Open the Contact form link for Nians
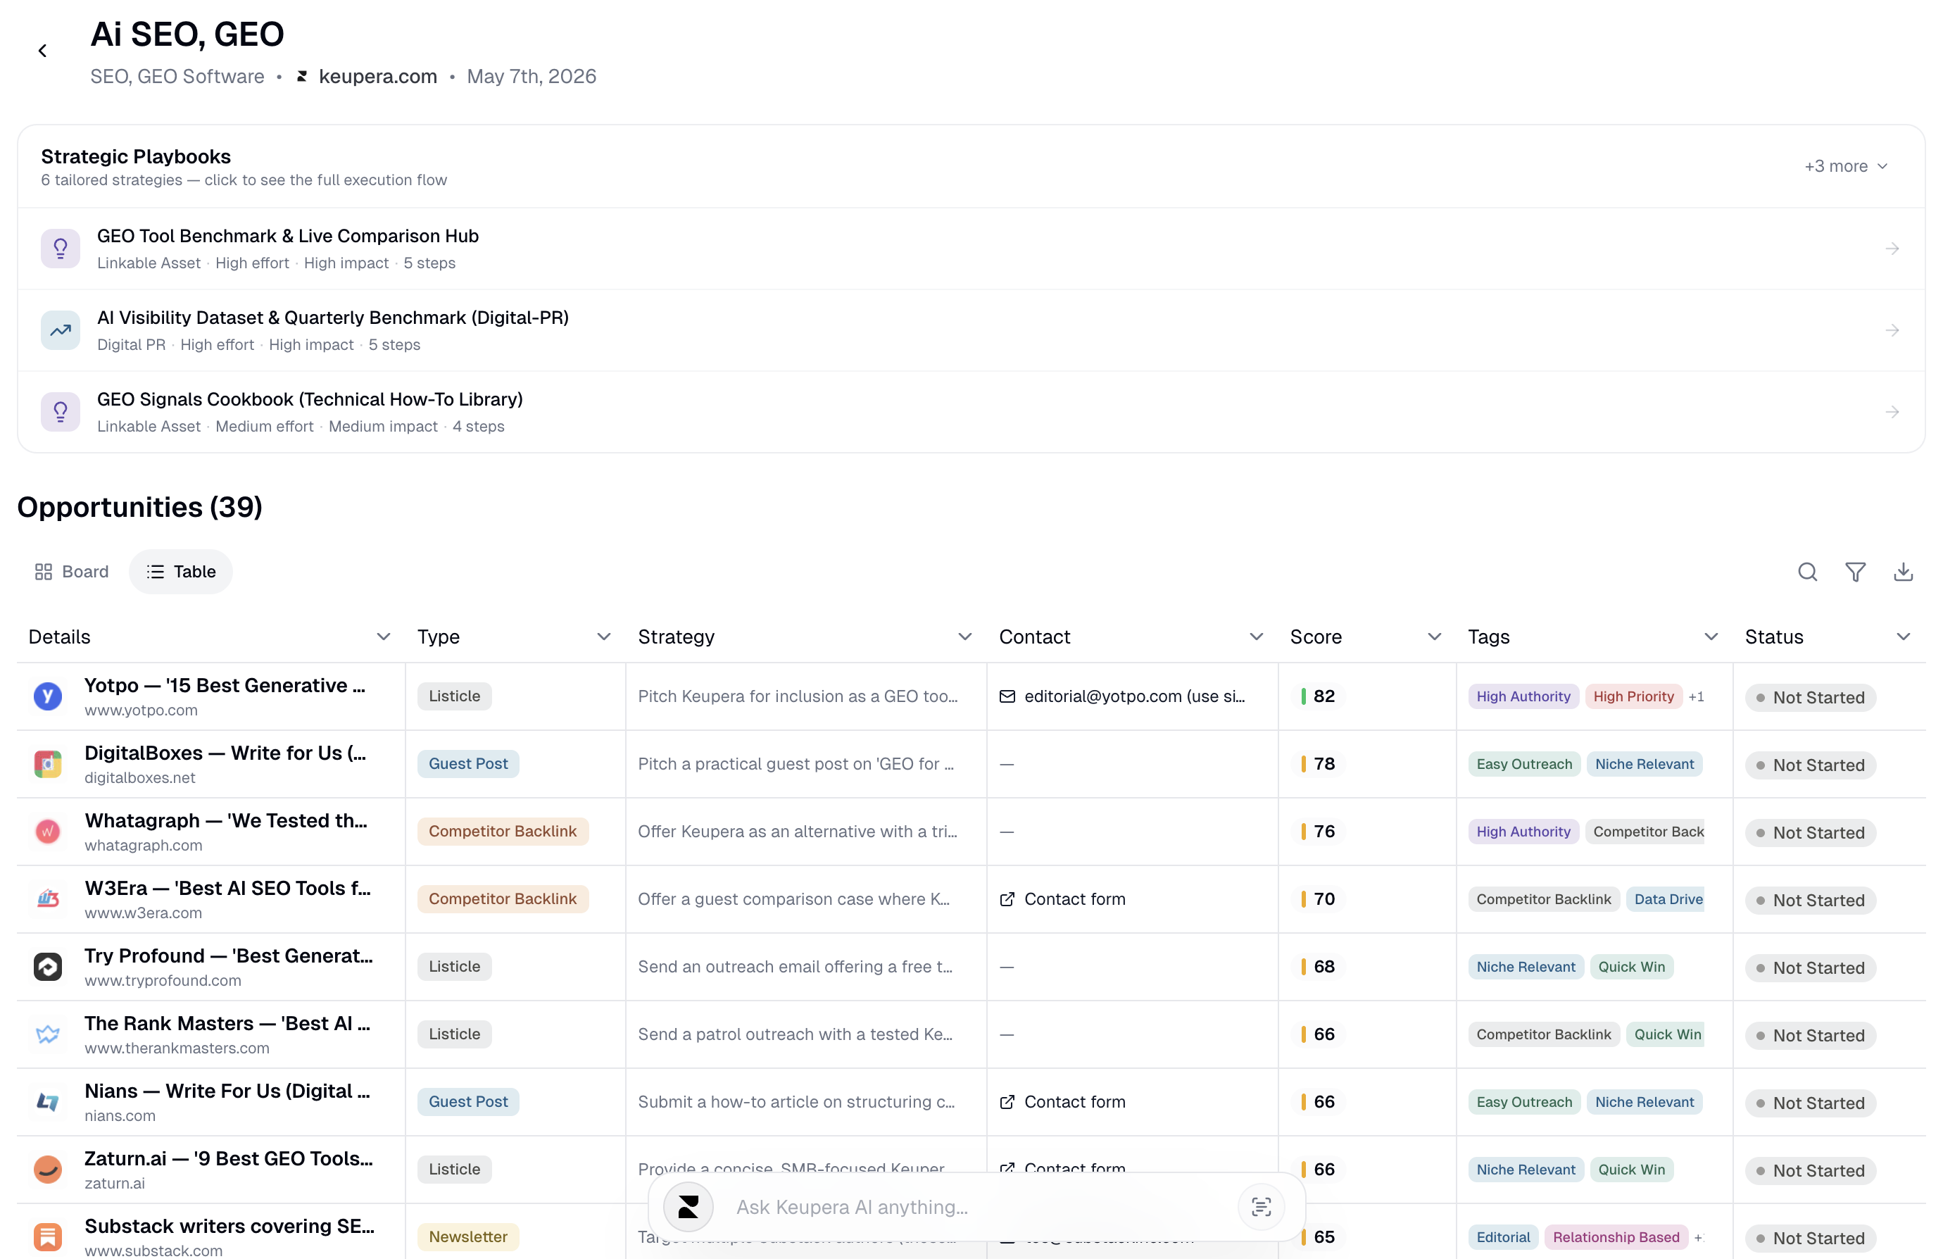The width and height of the screenshot is (1943, 1259). [1074, 1102]
